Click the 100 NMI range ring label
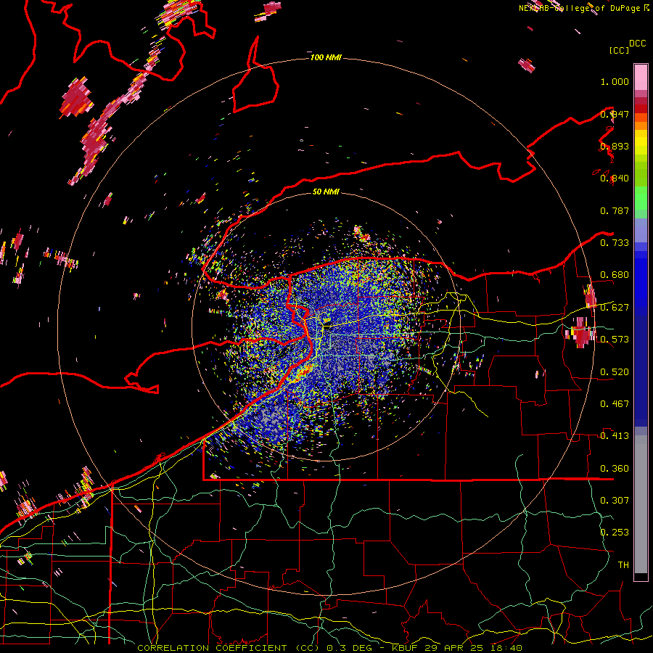 coord(326,57)
